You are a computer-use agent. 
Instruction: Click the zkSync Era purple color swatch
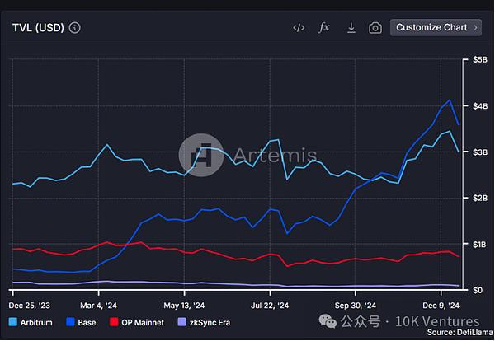182,322
